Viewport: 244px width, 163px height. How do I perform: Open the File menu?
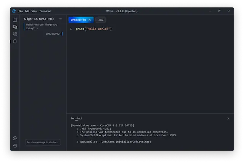(x=21, y=11)
